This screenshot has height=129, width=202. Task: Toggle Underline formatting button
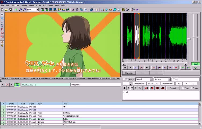pos(132,88)
